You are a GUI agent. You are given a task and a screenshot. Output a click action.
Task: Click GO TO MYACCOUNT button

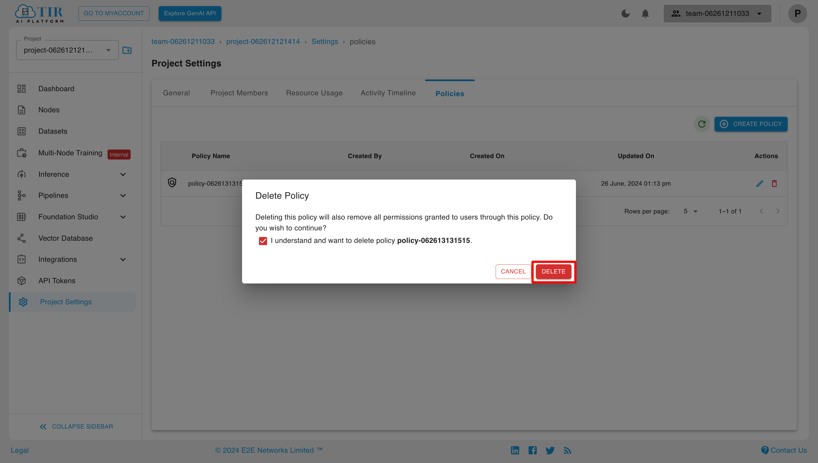click(114, 13)
